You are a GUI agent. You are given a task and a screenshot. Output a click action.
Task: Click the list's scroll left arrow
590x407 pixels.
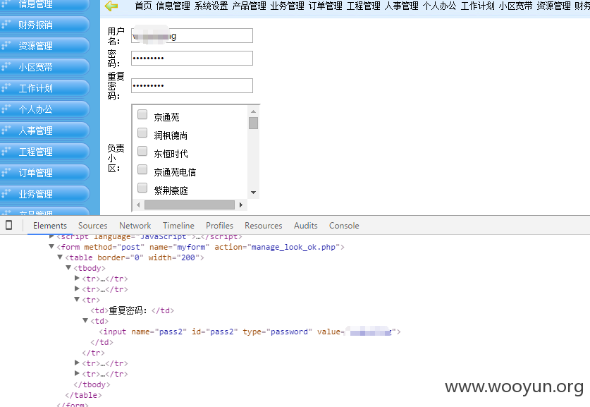click(x=138, y=205)
